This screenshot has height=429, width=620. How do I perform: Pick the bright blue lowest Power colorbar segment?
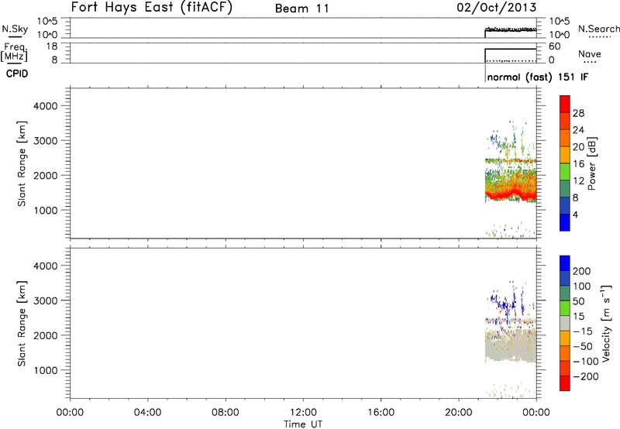[x=565, y=222]
